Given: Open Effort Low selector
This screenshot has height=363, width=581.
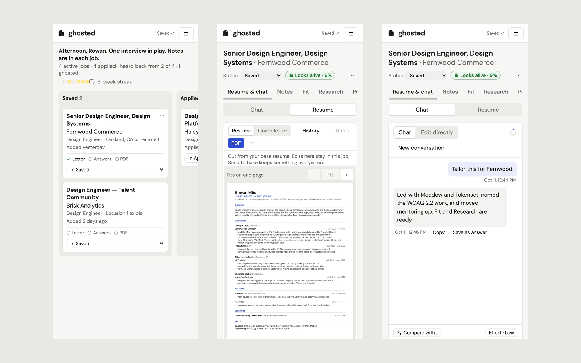Looking at the screenshot, I should coord(501,333).
